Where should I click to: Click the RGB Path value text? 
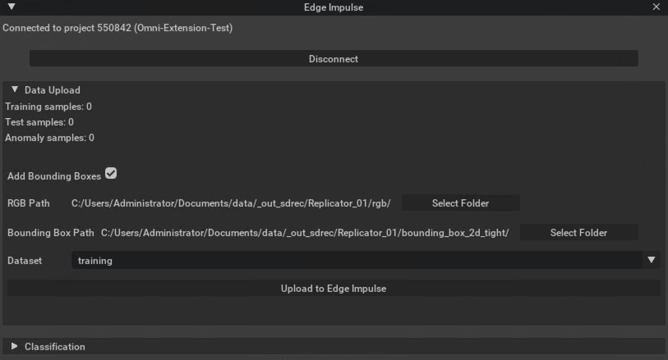pos(231,203)
